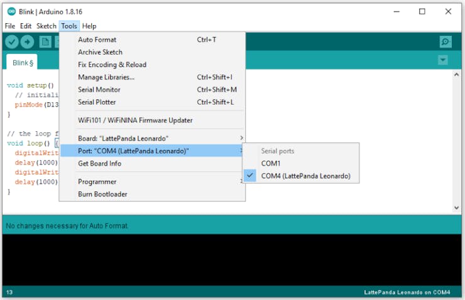Click 'void setup()' code line
Image resolution: width=465 pixels, height=300 pixels.
tap(31, 85)
